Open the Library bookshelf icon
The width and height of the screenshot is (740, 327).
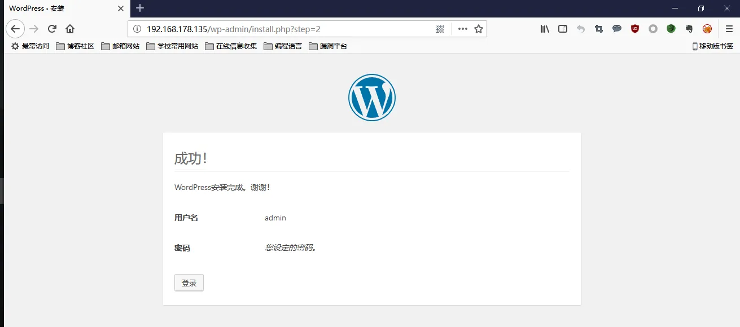[x=545, y=29]
